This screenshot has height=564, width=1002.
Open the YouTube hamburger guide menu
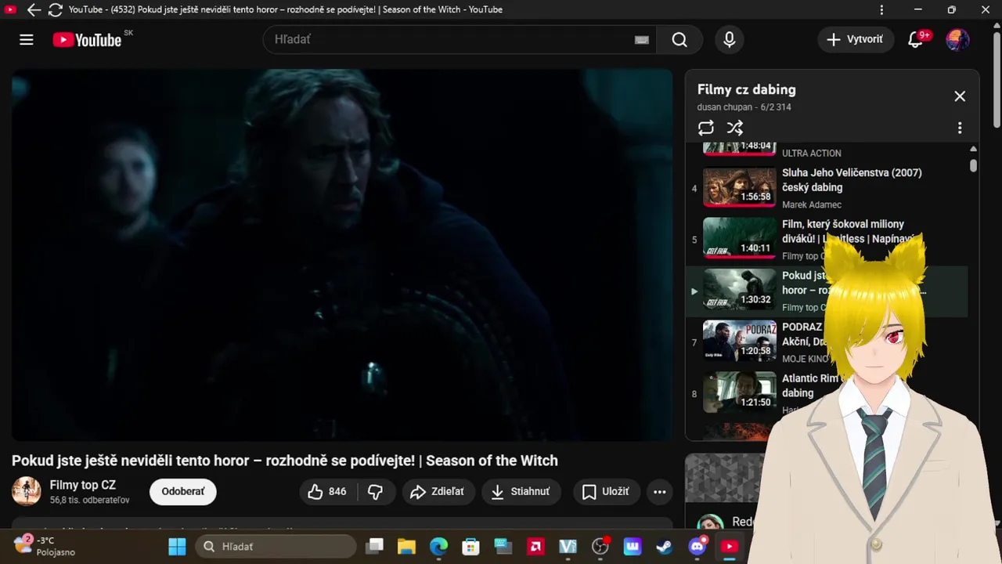coord(27,40)
